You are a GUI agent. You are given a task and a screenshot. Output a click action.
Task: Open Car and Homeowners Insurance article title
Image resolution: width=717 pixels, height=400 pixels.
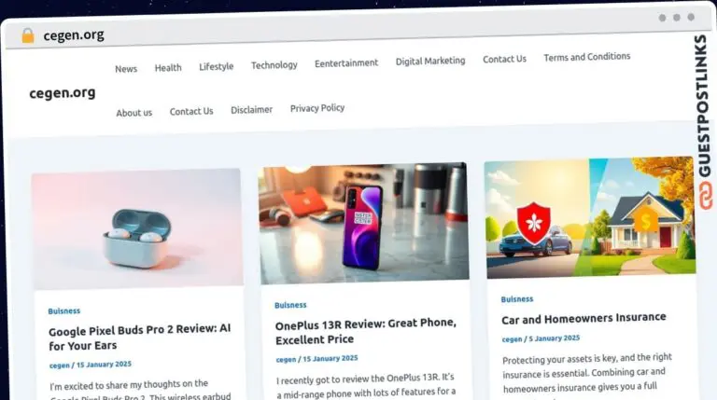583,318
